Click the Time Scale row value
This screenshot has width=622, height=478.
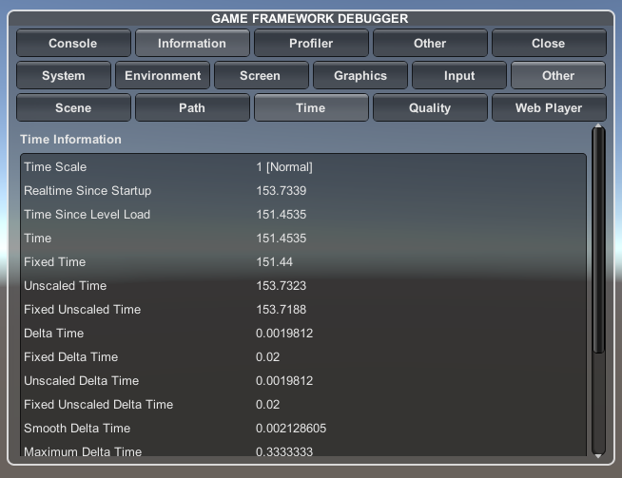pos(284,167)
